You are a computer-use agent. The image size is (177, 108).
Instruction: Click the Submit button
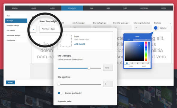pos(10,83)
